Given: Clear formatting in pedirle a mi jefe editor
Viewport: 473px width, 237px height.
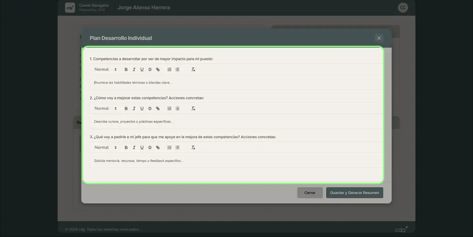Looking at the screenshot, I should [x=193, y=148].
